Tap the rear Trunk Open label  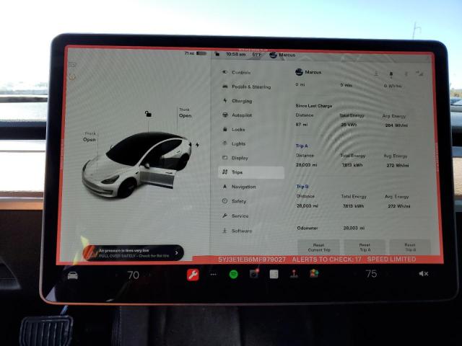tap(185, 113)
